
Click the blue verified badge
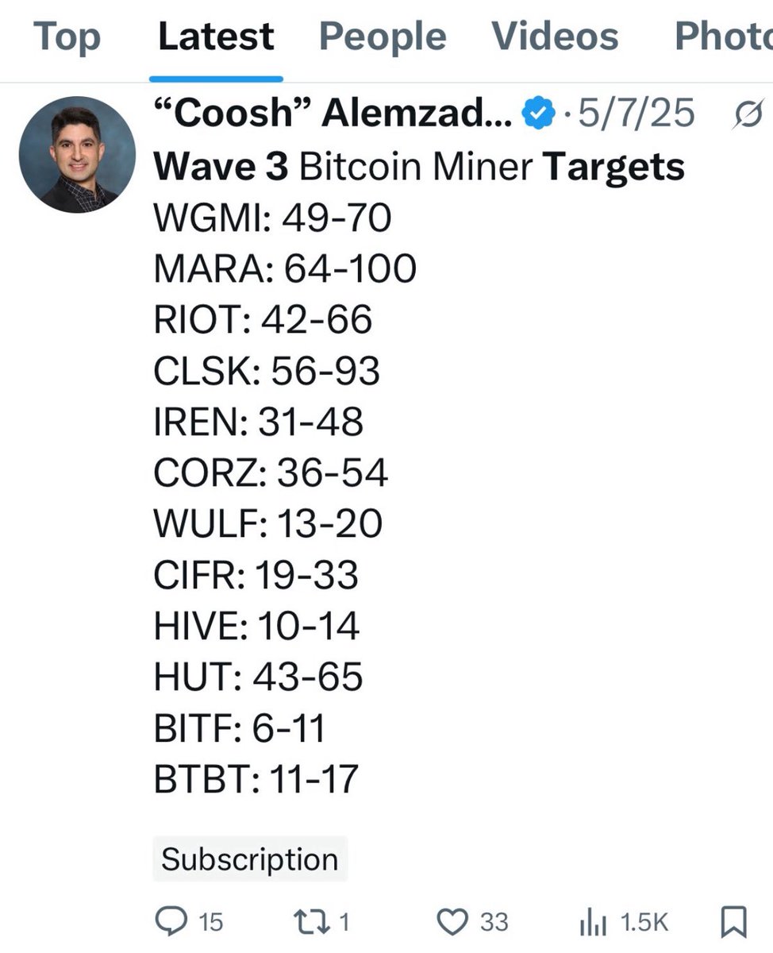click(537, 115)
